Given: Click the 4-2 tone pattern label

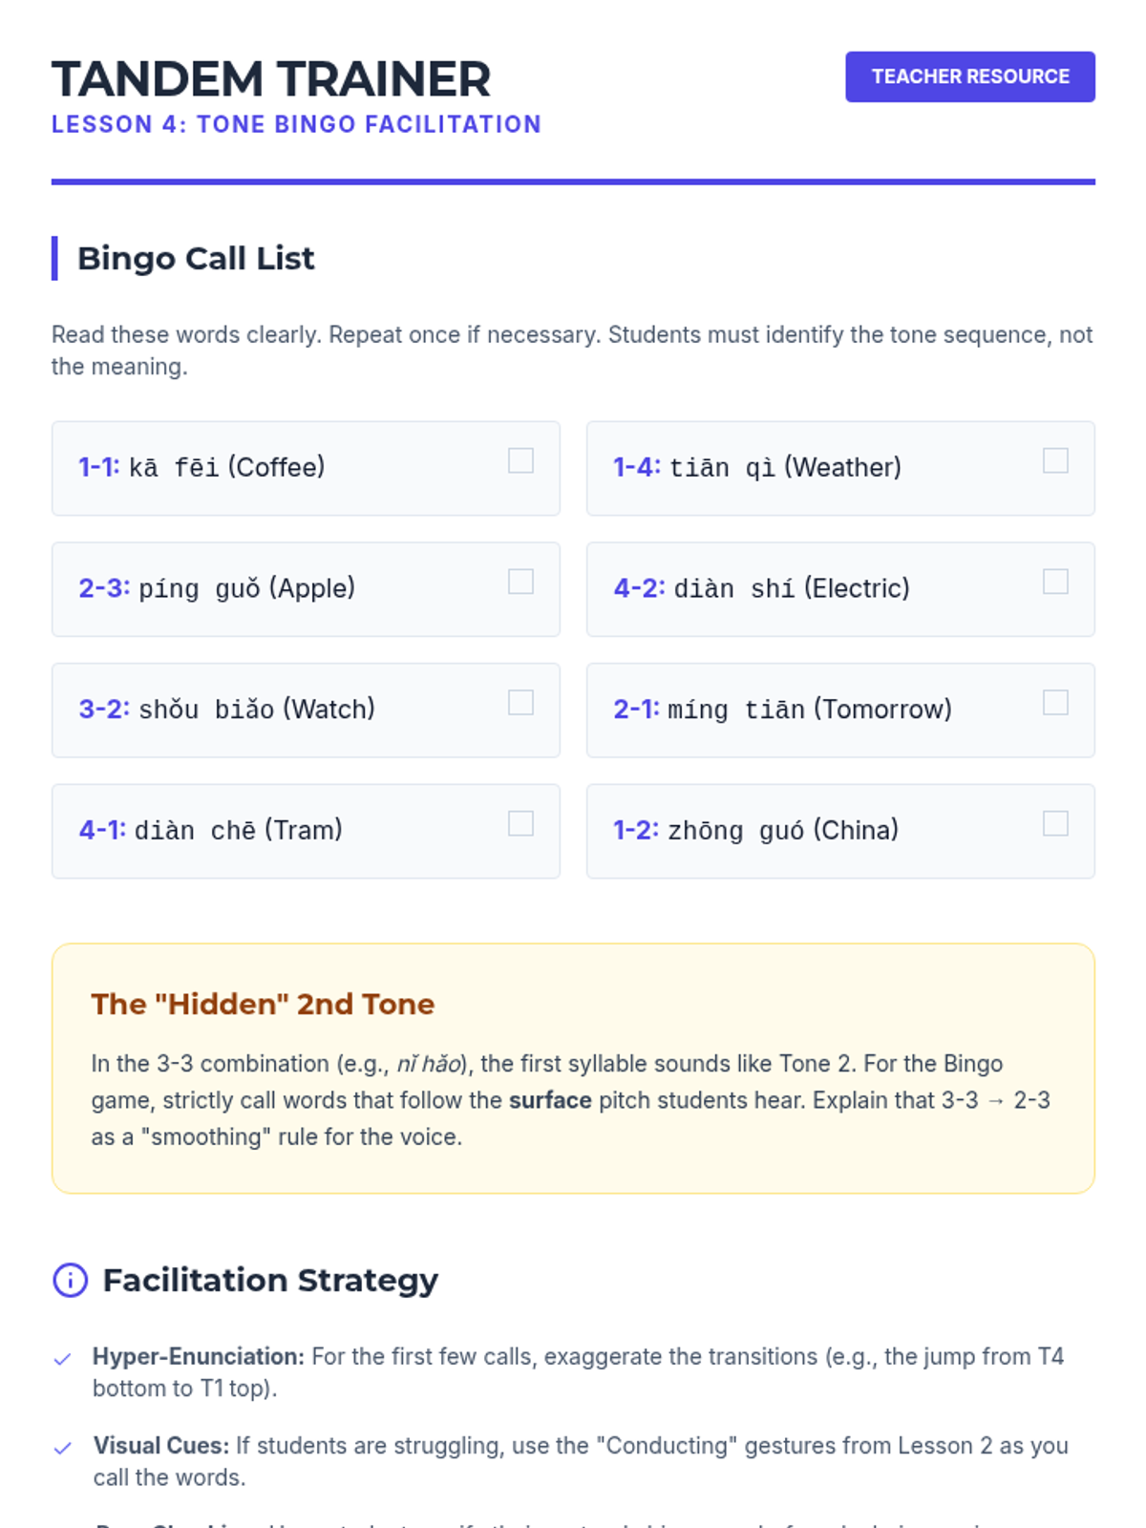Looking at the screenshot, I should [639, 588].
